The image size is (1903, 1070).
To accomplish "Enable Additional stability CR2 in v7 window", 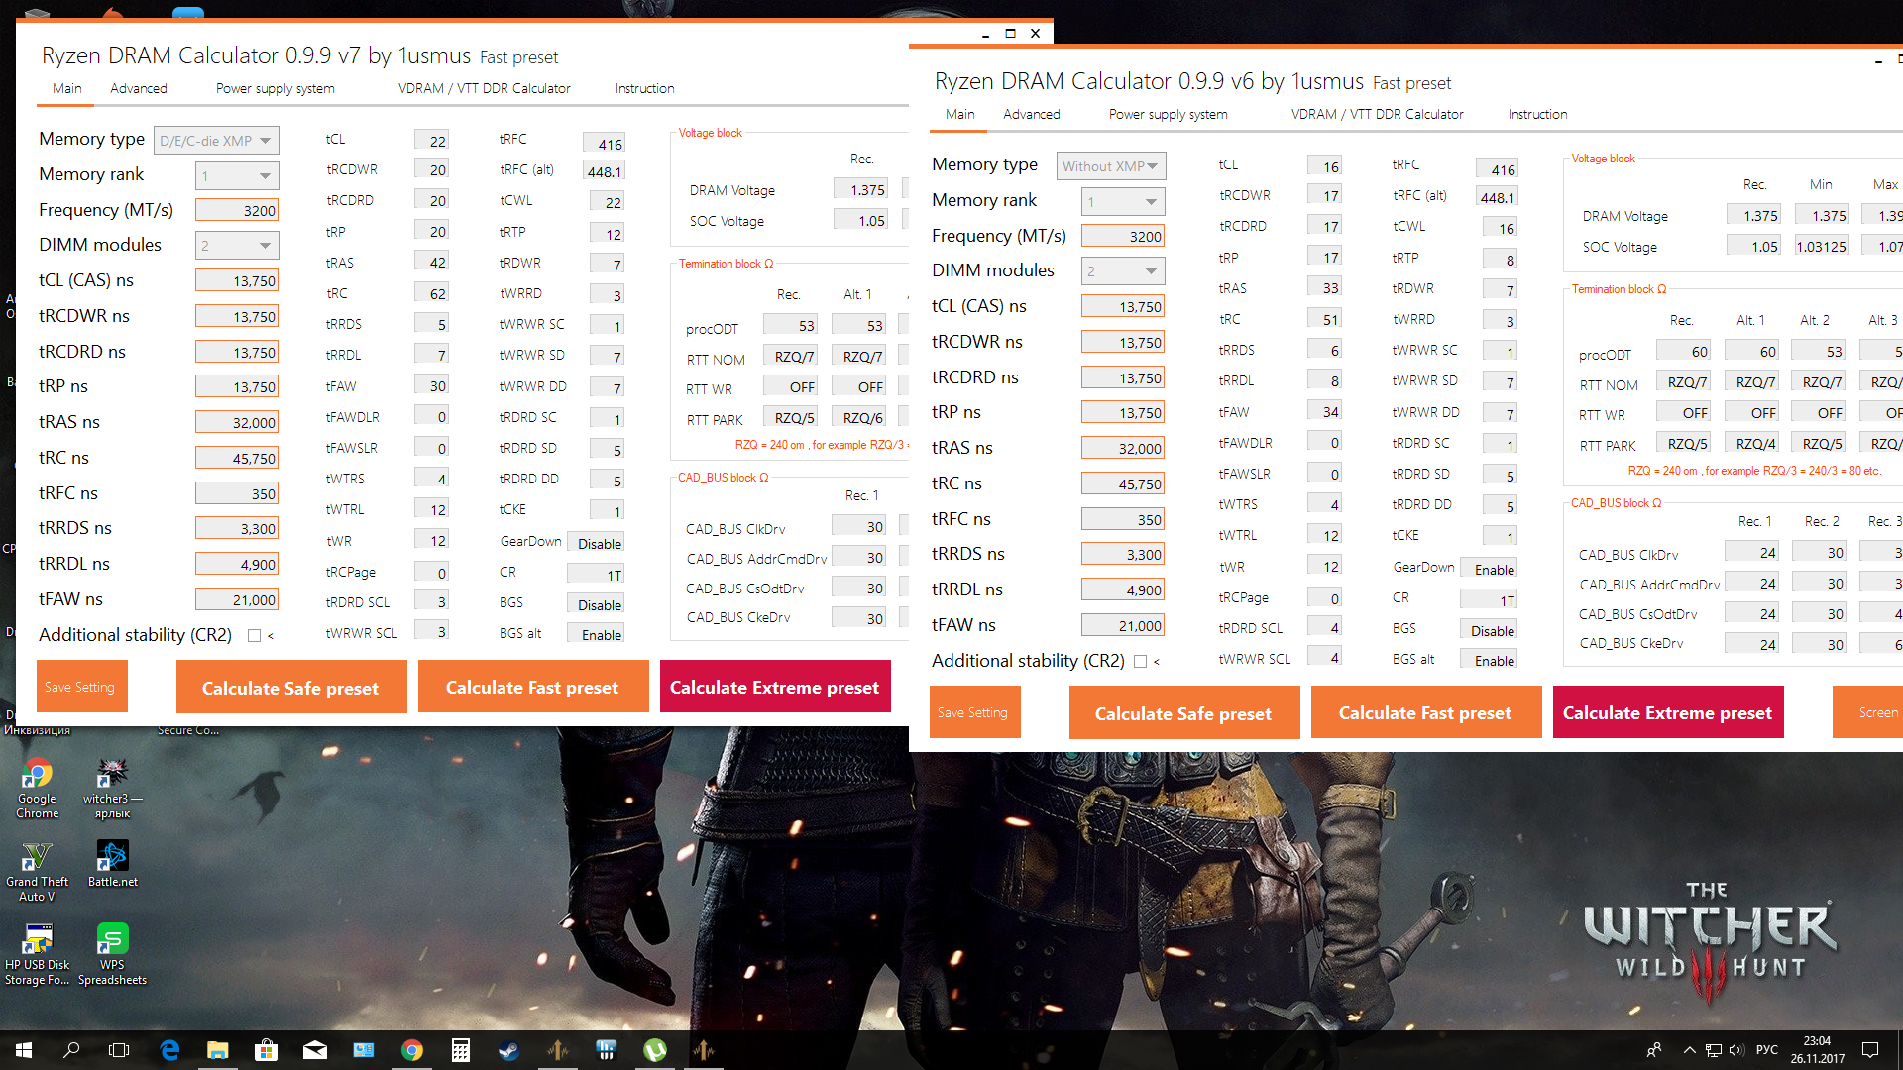I will 255,636.
